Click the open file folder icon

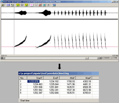[3, 5]
